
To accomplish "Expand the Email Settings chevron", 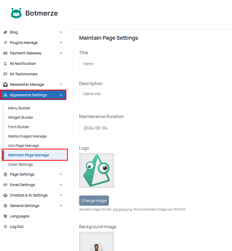I will (x=61, y=185).
